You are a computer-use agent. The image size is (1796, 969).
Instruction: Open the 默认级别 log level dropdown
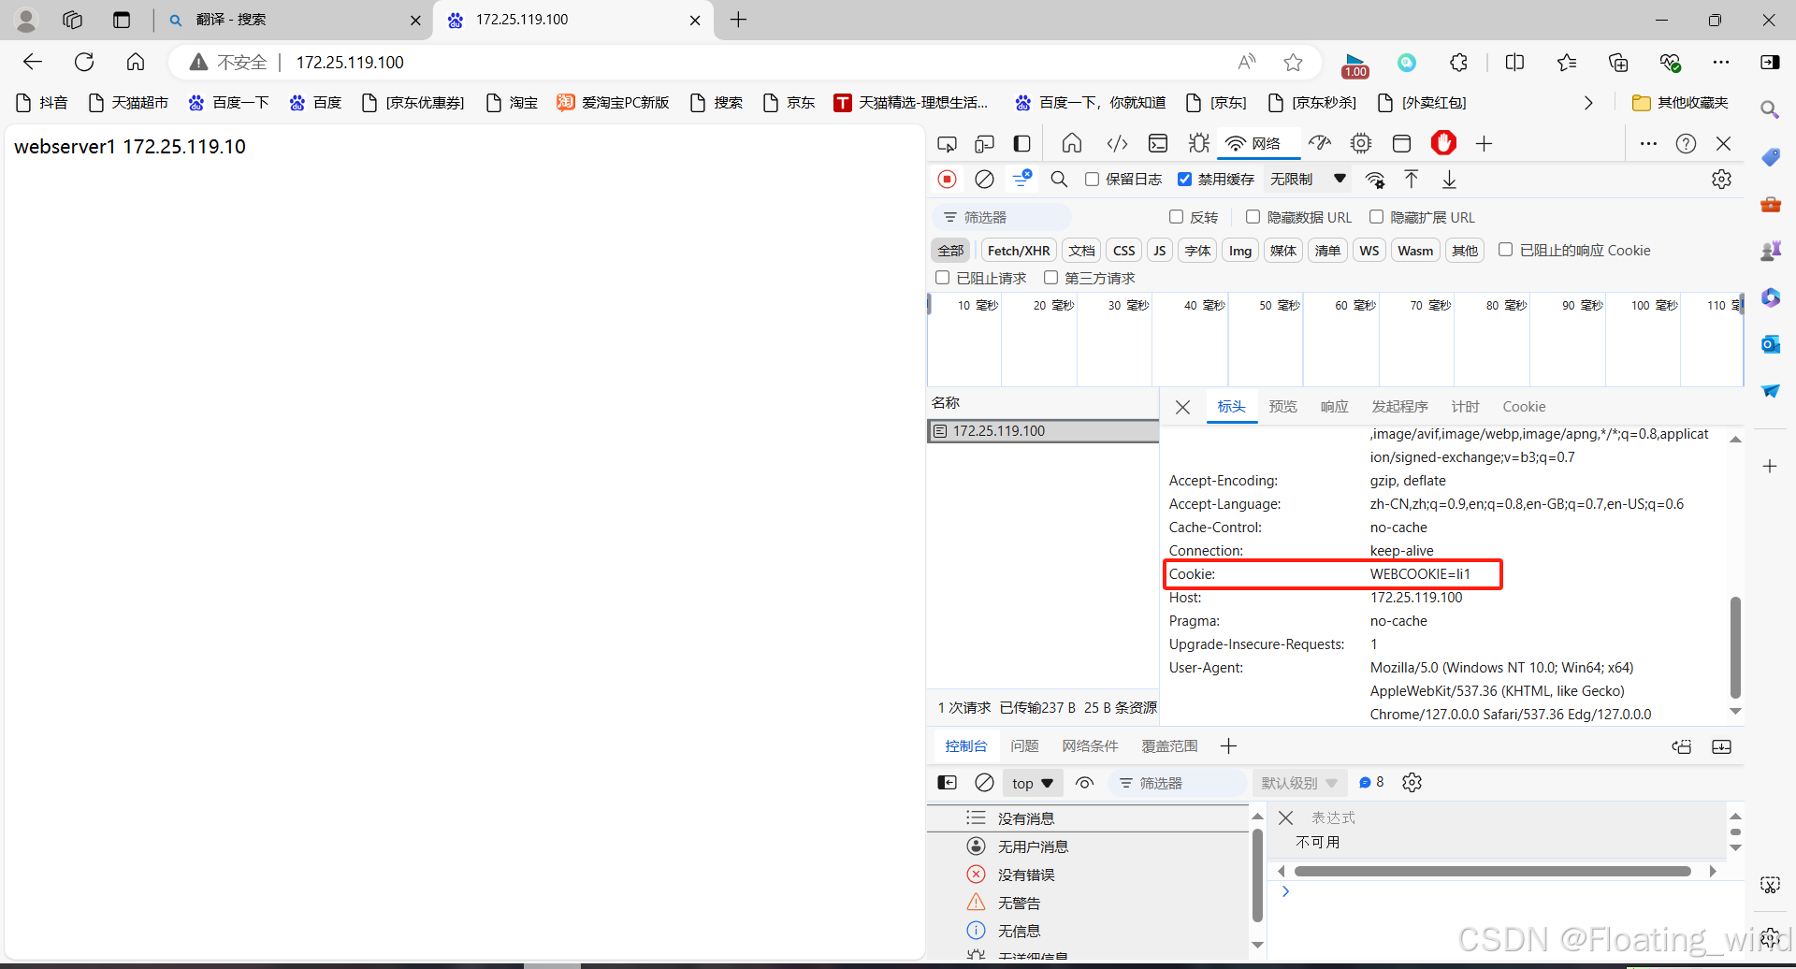(x=1298, y=784)
